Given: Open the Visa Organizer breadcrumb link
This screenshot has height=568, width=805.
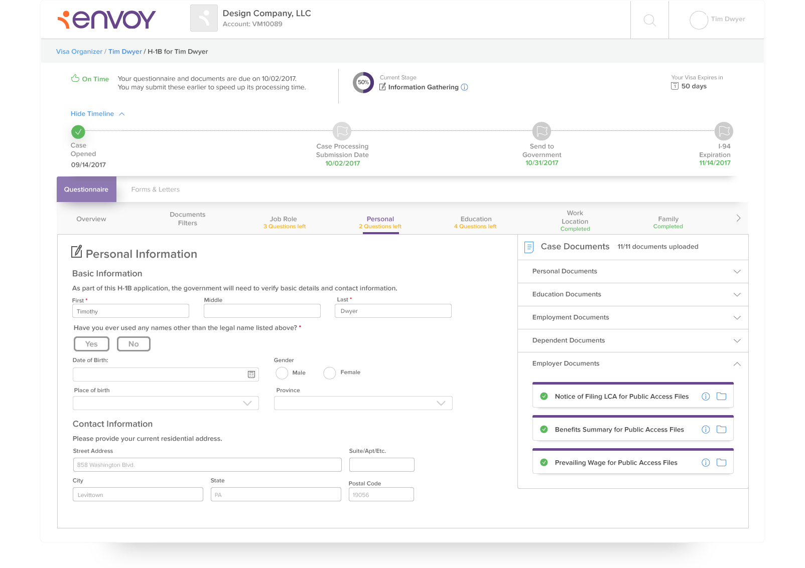Looking at the screenshot, I should (79, 52).
